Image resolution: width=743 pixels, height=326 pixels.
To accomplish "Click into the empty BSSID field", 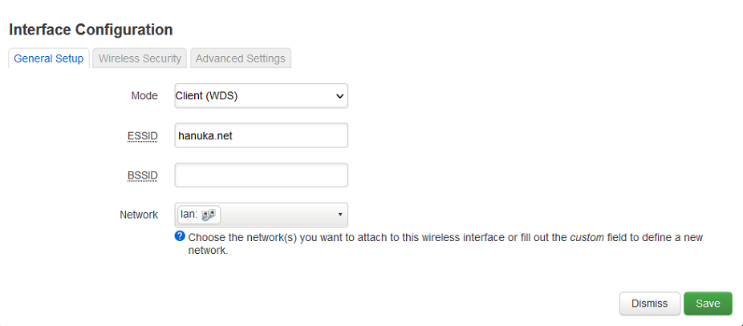I will 261,175.
